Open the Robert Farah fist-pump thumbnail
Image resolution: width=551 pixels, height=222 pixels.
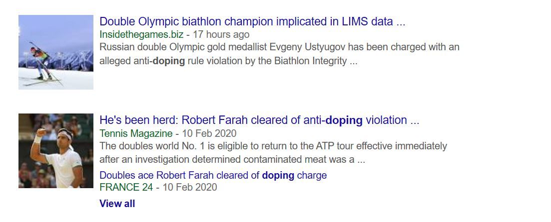56,151
